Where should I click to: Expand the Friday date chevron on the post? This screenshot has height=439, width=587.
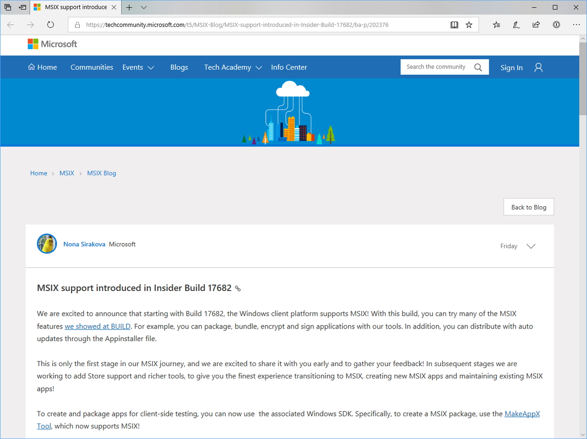tap(531, 246)
